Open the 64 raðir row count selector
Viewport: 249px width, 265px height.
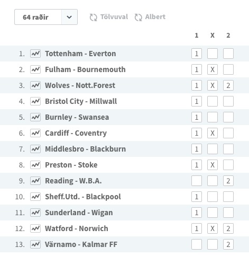coord(46,17)
